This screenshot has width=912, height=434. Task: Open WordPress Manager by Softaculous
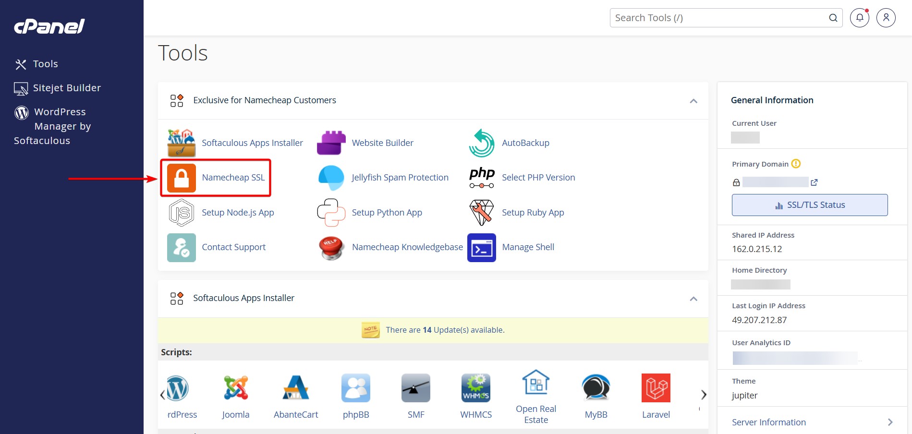tap(52, 126)
